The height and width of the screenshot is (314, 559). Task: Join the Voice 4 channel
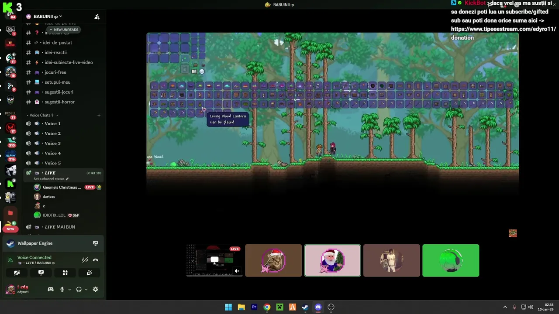(63, 153)
